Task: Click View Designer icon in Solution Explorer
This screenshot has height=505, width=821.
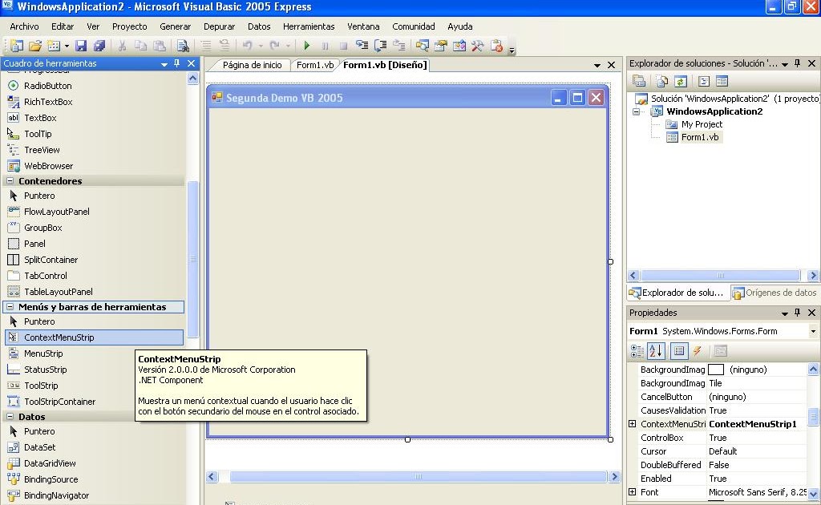Action: (722, 81)
